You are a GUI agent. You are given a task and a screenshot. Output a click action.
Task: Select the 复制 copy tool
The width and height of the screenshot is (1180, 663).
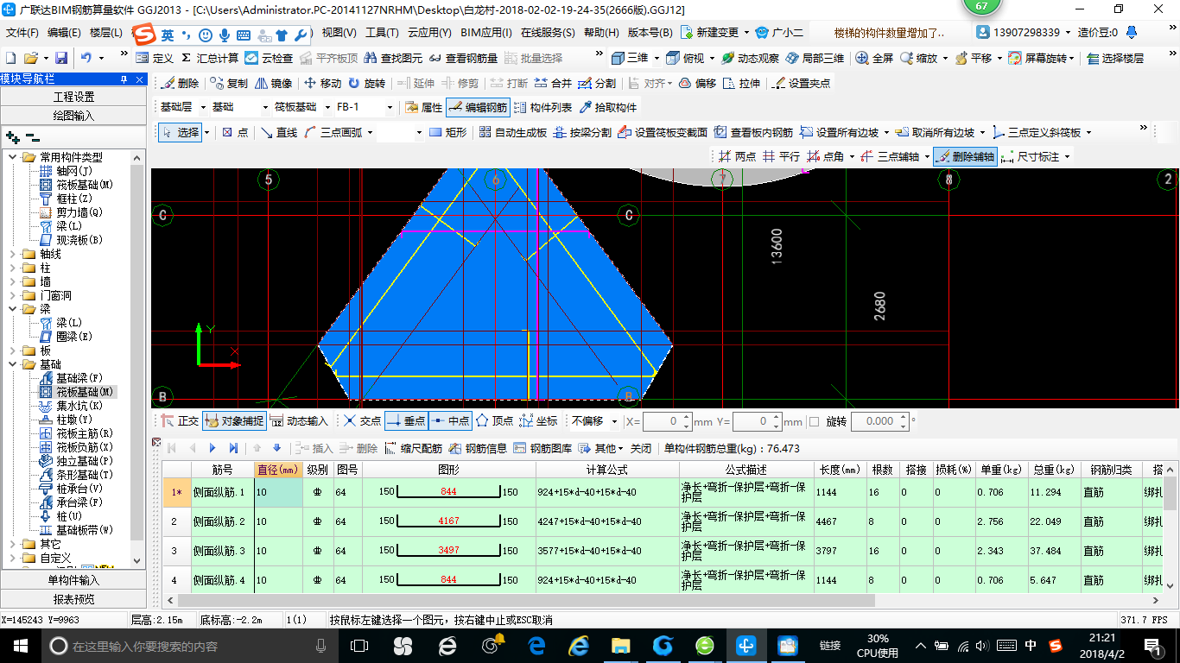[x=229, y=84]
